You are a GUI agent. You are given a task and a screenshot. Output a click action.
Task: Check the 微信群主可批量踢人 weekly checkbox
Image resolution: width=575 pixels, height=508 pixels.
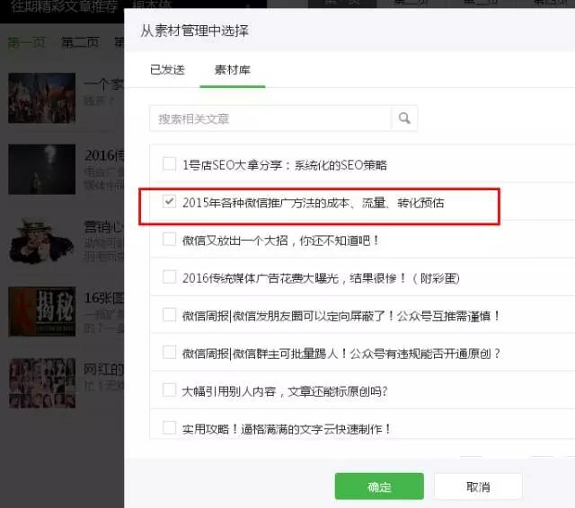[169, 353]
